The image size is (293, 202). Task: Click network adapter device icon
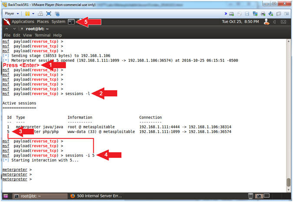click(255, 14)
